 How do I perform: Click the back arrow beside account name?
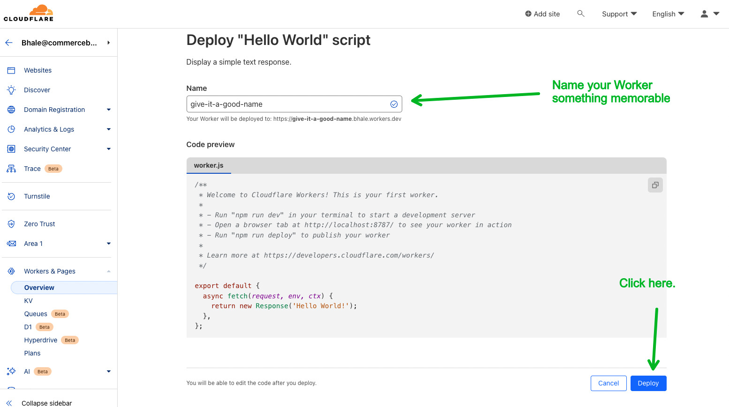[x=9, y=43]
